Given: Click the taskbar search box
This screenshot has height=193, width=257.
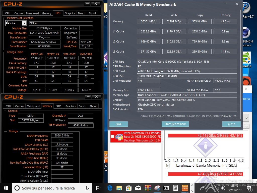Looking at the screenshot, I should [x=52, y=188].
